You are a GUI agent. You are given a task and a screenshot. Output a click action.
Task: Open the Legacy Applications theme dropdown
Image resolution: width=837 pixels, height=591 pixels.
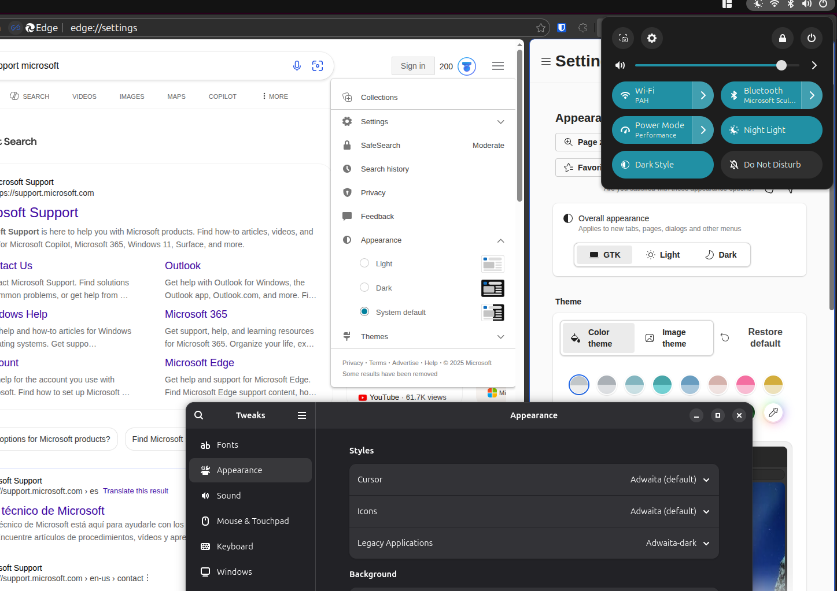(678, 543)
